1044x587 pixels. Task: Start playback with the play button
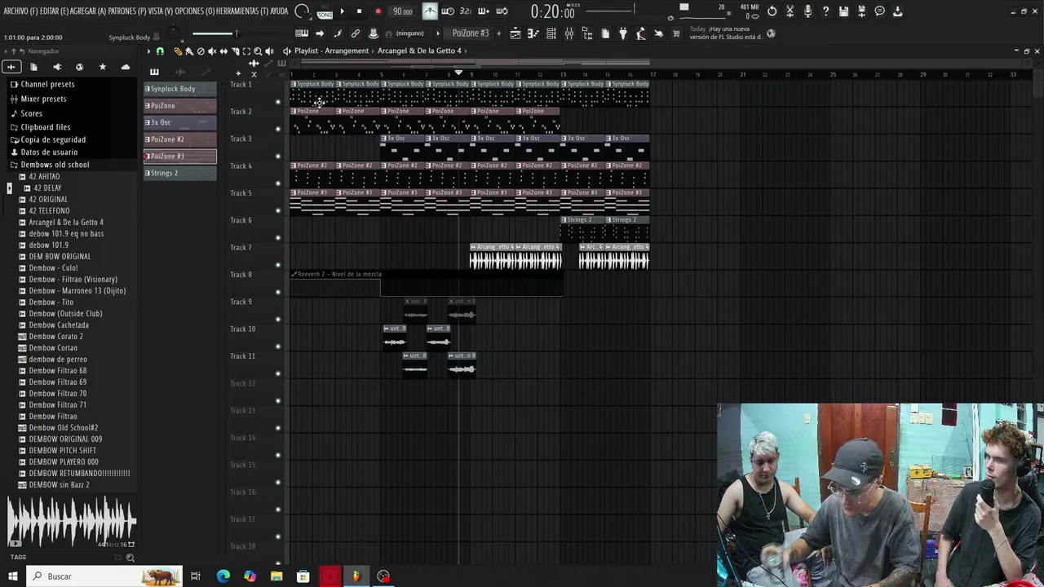(342, 11)
